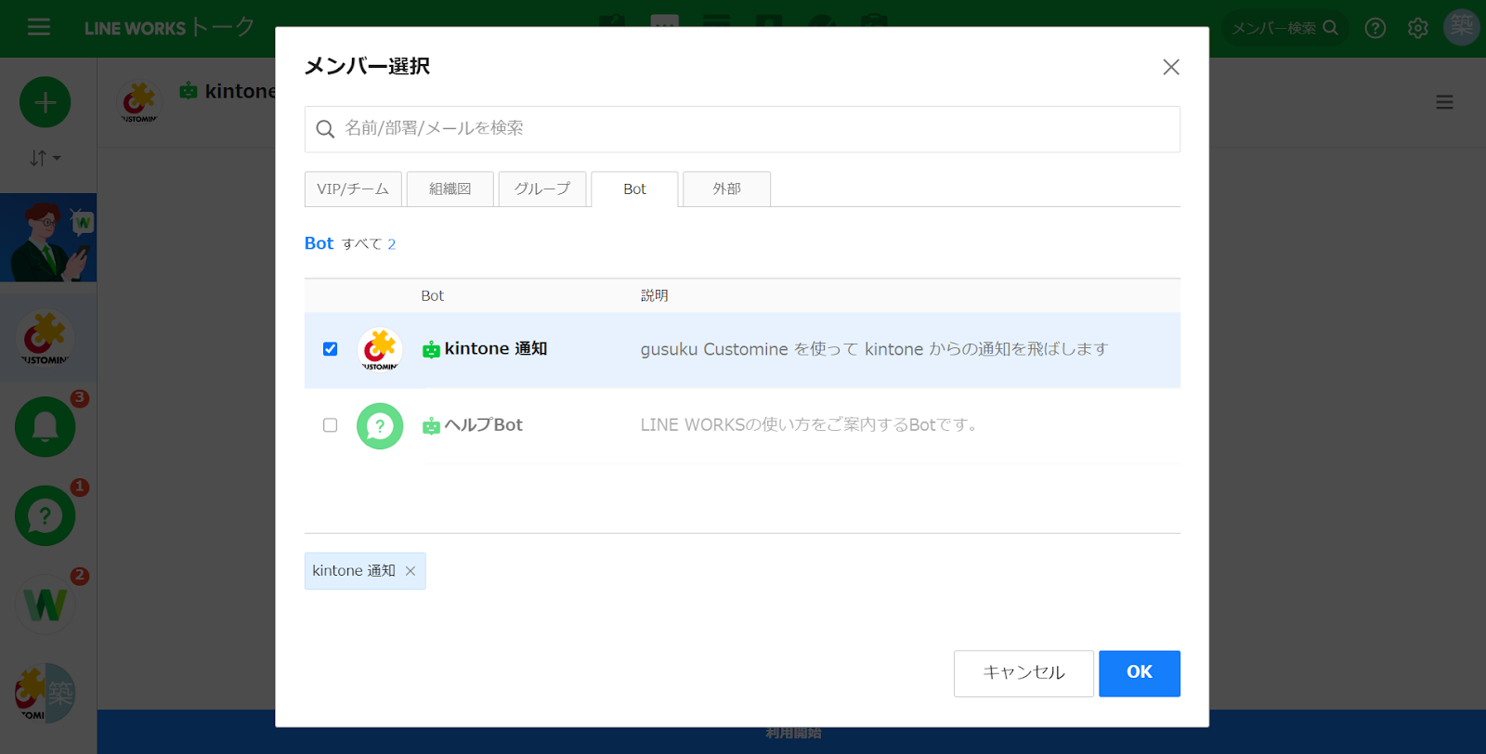This screenshot has width=1486, height=754.
Task: Click the kintone 通知 bot avatar
Action: [x=380, y=350]
